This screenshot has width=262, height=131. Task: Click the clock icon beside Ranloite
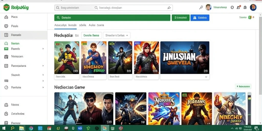6,88
